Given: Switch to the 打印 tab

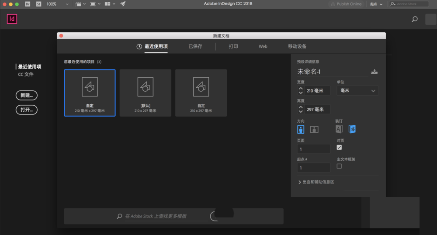Looking at the screenshot, I should click(233, 46).
